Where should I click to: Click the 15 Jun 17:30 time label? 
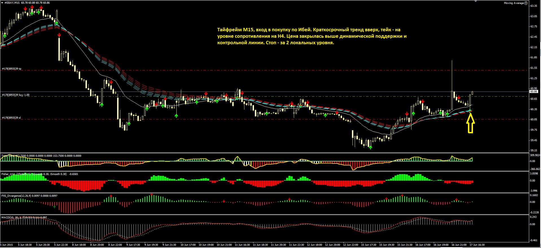pos(369,245)
